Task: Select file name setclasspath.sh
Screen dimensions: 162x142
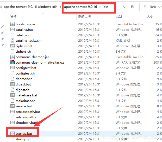Action: point(27,117)
